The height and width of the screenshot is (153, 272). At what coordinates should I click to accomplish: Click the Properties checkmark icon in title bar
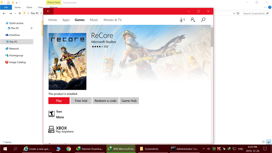[x=8, y=3]
